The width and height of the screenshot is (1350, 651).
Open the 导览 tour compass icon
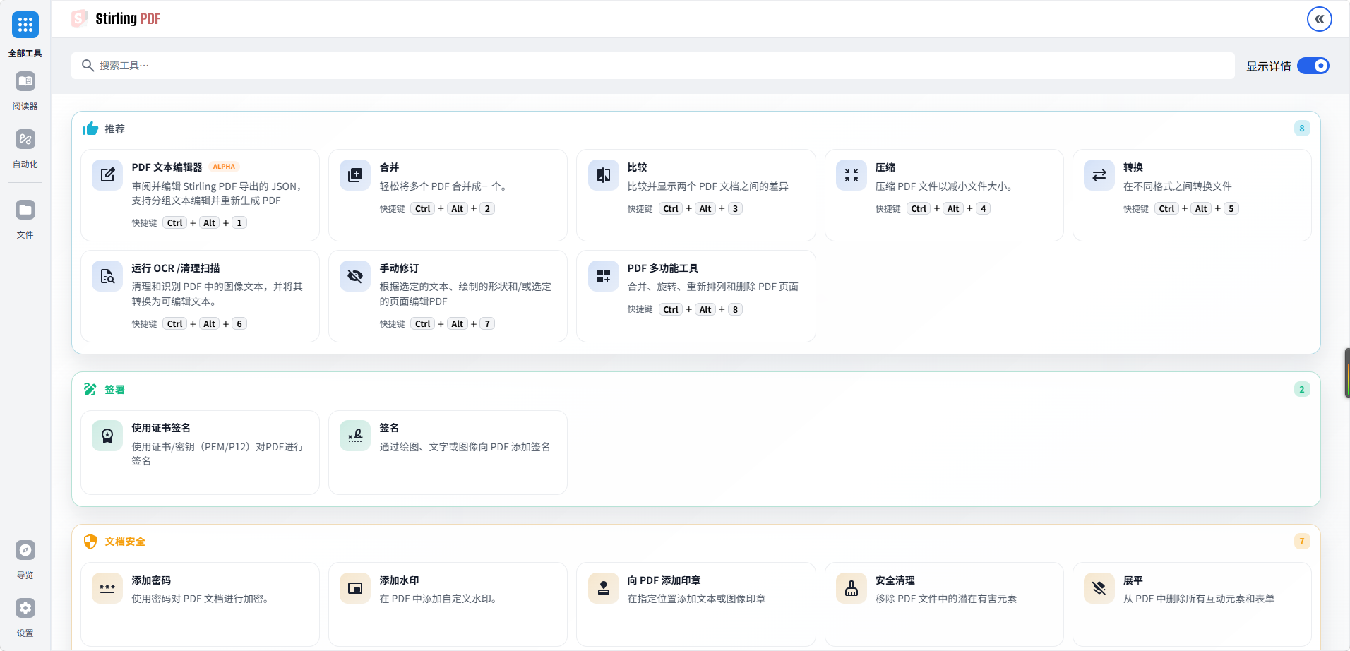click(x=25, y=551)
